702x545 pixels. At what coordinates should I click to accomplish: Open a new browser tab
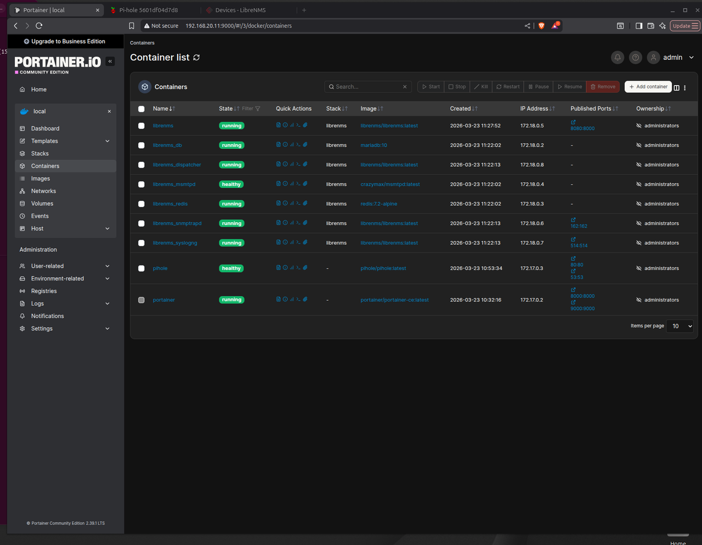click(304, 10)
